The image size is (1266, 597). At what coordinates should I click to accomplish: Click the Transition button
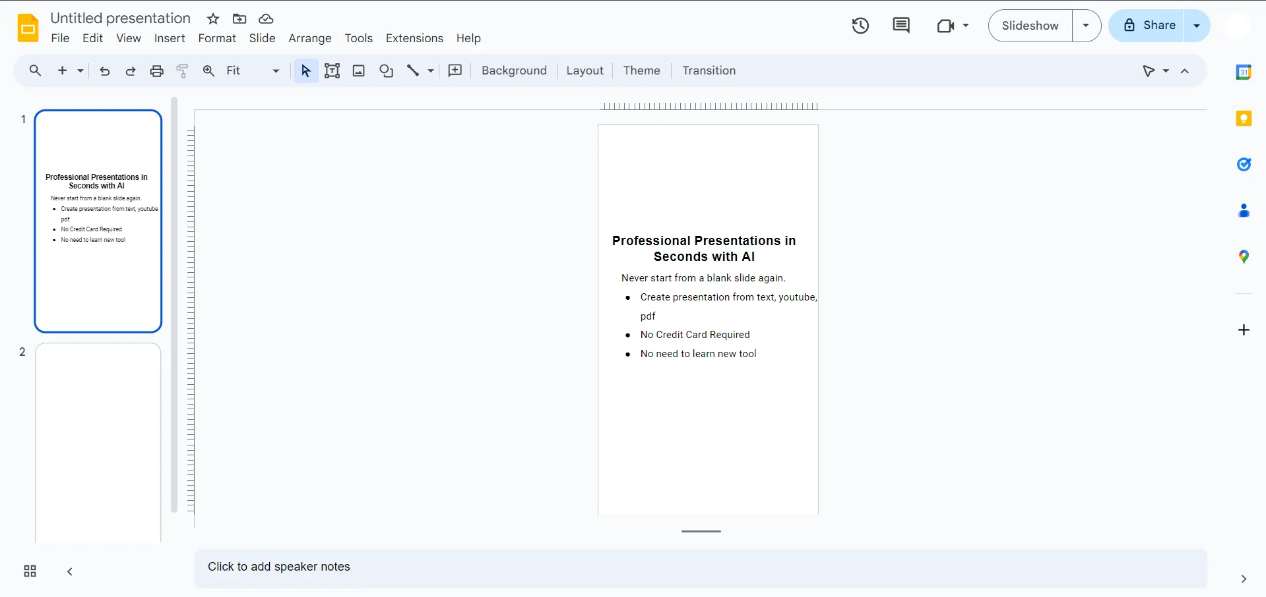point(709,71)
